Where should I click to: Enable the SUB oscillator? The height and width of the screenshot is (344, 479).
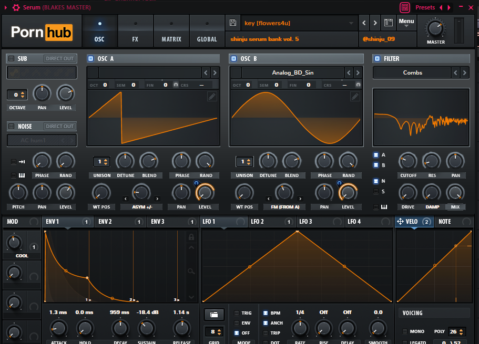[11, 58]
